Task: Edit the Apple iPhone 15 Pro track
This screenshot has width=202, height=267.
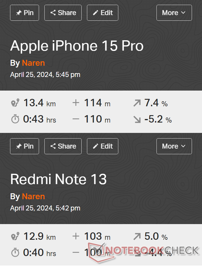Action: click(x=103, y=13)
